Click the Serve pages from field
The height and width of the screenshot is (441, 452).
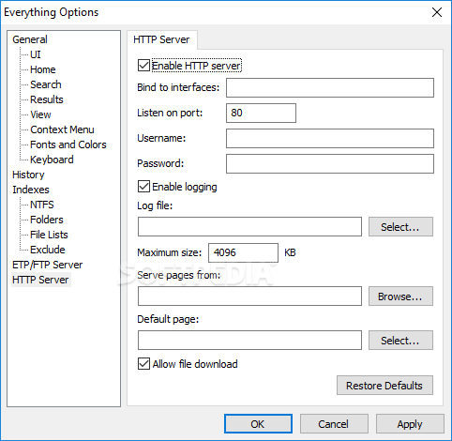249,296
